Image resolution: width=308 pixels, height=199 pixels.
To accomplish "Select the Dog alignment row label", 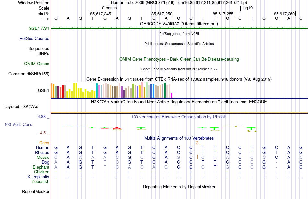I will (45, 162).
